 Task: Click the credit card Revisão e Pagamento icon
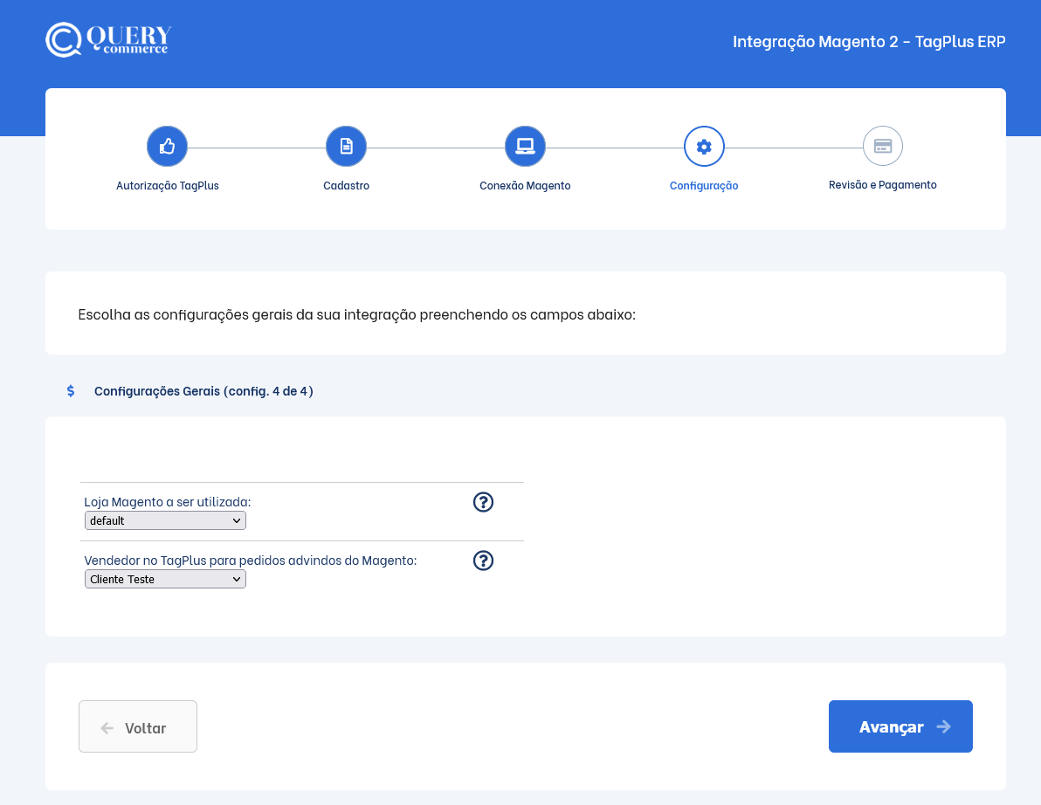tap(882, 146)
